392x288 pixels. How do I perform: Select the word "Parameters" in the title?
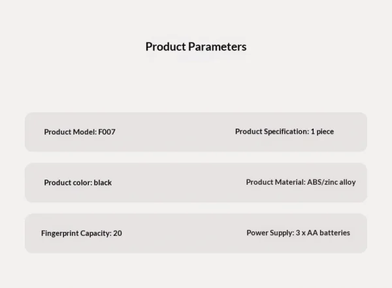[x=218, y=46]
